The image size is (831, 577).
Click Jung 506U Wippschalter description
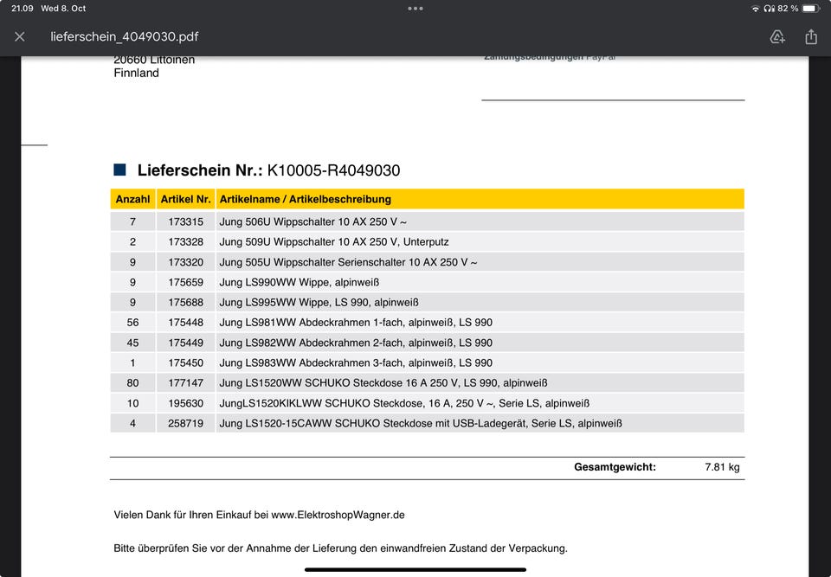(x=312, y=222)
